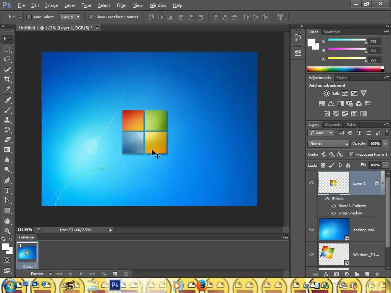Select the Spot Healing Brush tool
The width and height of the screenshot is (391, 293).
7,100
